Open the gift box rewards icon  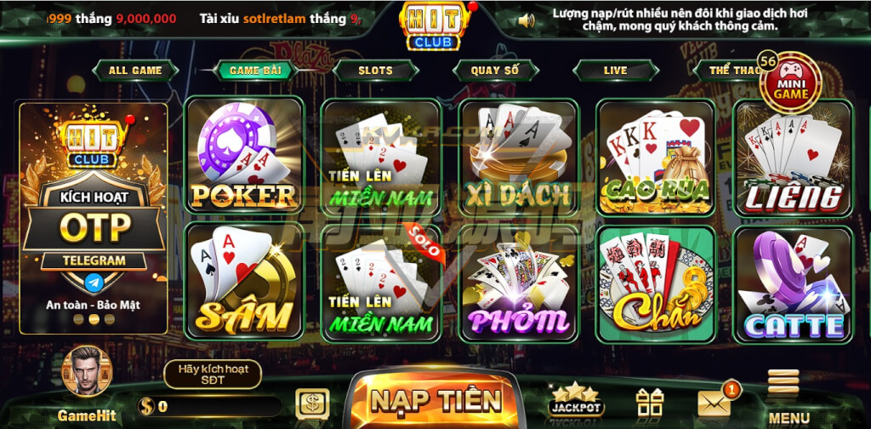coord(650,403)
